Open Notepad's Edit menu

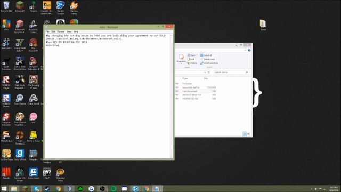(53, 31)
